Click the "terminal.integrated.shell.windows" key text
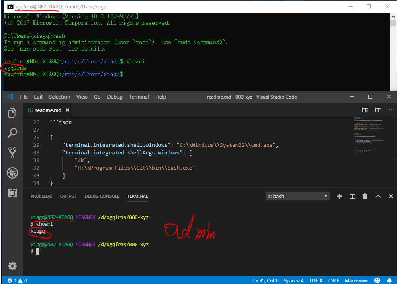 tap(116, 145)
